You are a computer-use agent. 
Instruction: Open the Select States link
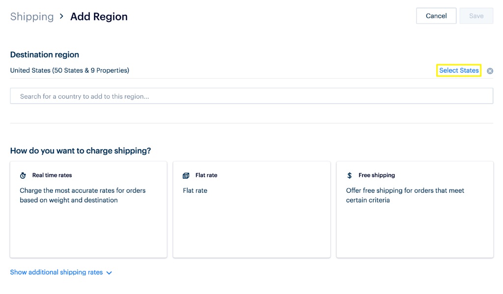tap(459, 70)
